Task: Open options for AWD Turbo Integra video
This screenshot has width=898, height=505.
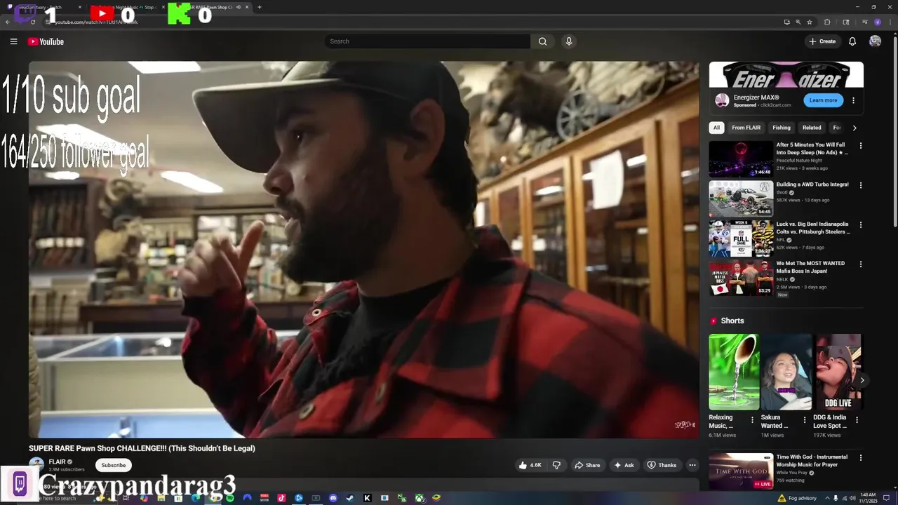Action: point(861,185)
